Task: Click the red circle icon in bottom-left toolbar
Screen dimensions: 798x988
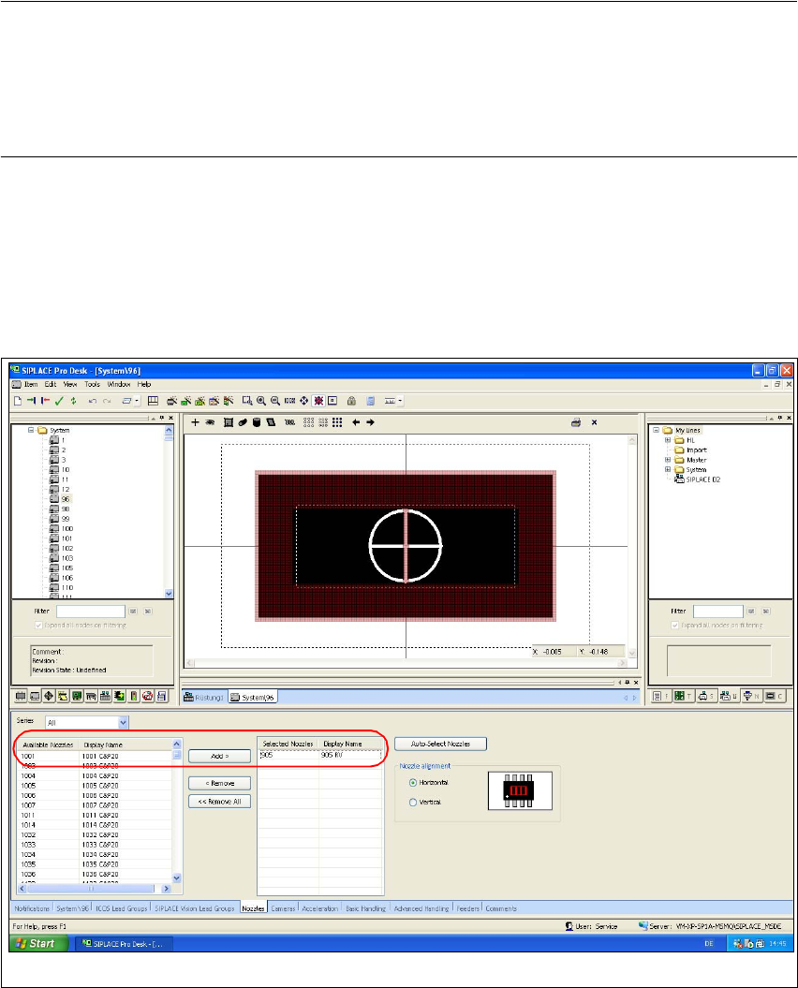Action: point(147,696)
